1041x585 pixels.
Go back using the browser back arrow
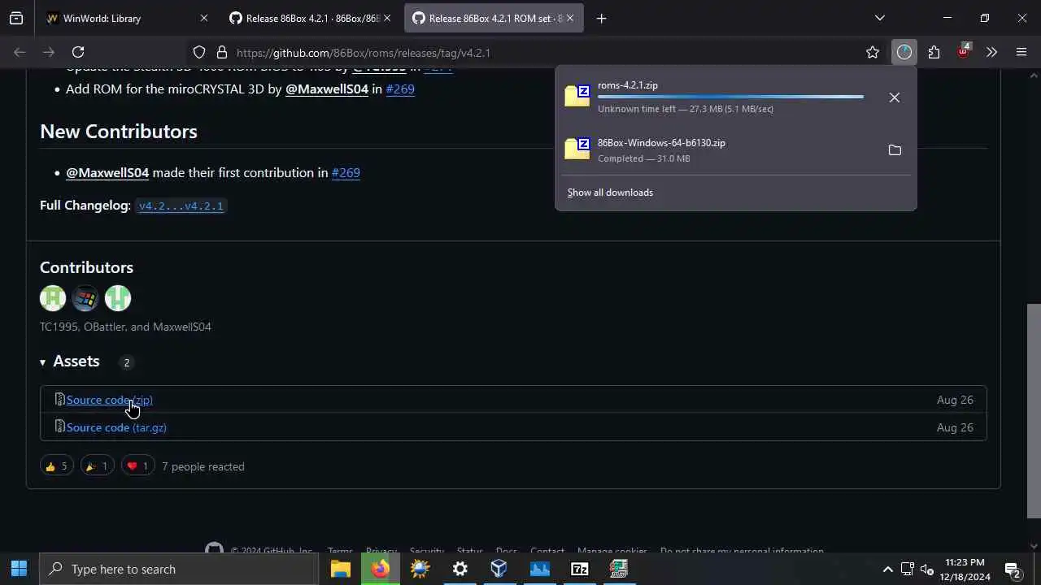[x=20, y=52]
